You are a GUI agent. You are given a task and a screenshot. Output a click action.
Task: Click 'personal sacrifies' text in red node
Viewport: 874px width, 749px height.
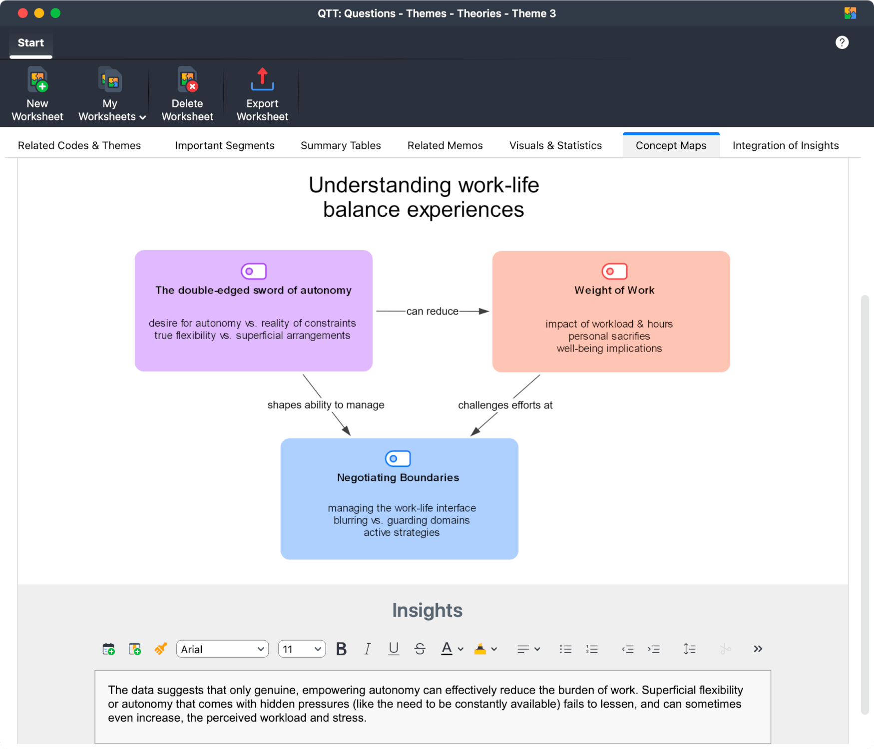click(609, 336)
